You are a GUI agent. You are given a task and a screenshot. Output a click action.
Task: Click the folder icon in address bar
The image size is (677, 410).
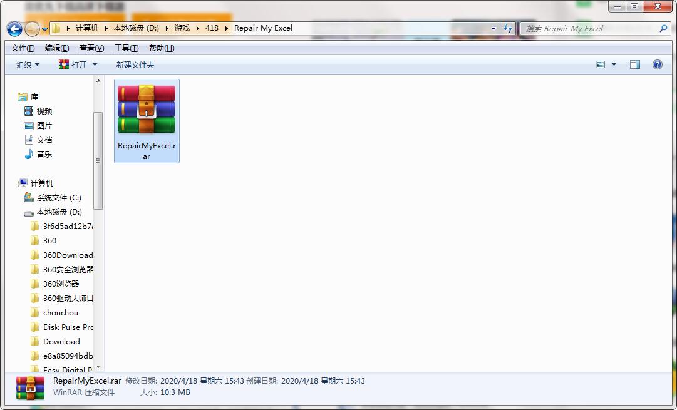tap(56, 29)
